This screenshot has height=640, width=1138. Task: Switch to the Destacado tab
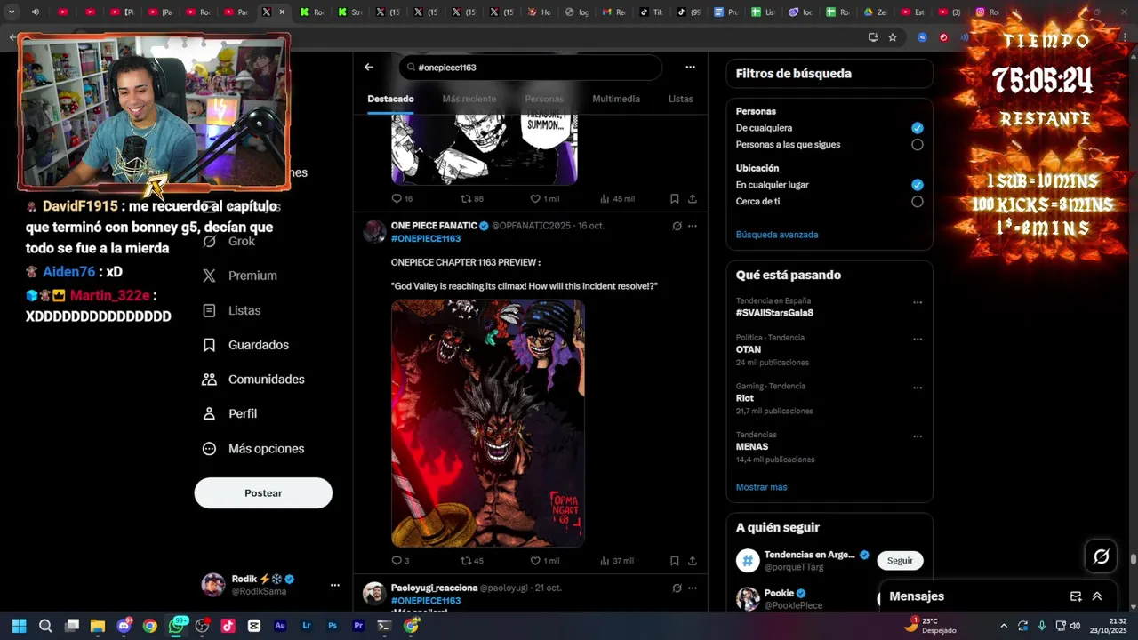pyautogui.click(x=391, y=99)
